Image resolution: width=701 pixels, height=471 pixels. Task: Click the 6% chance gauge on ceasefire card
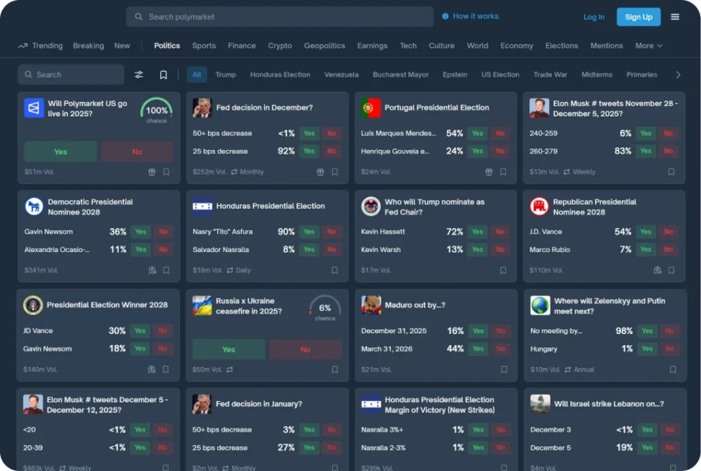(x=325, y=308)
